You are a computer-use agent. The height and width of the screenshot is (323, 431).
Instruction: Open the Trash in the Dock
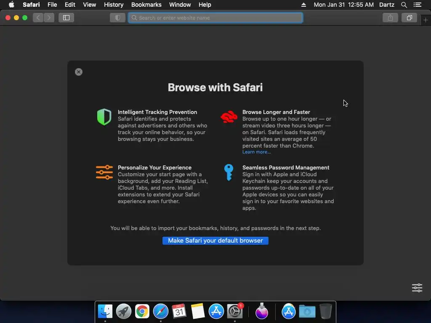click(x=326, y=312)
